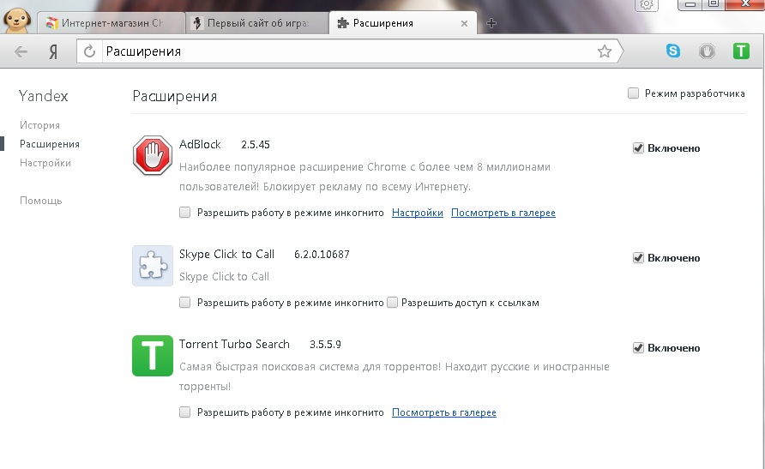Enable Режим разработчика checkbox
Screen dimensions: 765x469
point(633,93)
